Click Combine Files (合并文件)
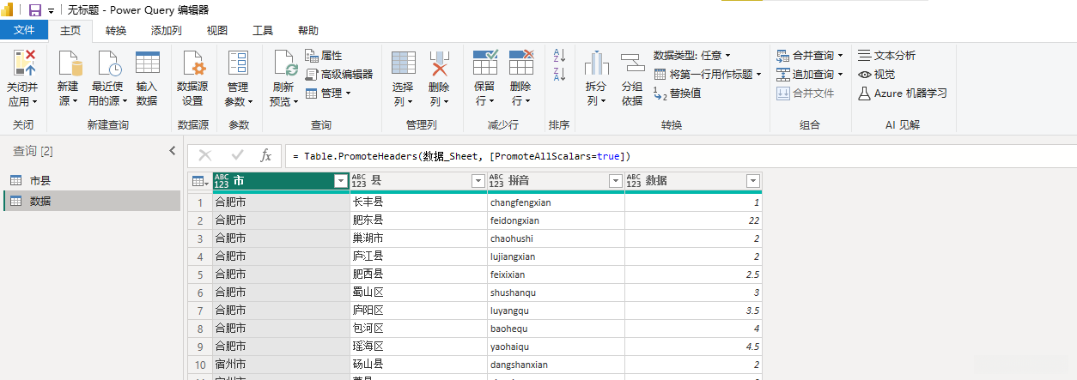Image resolution: width=1077 pixels, height=380 pixels. pyautogui.click(x=805, y=93)
